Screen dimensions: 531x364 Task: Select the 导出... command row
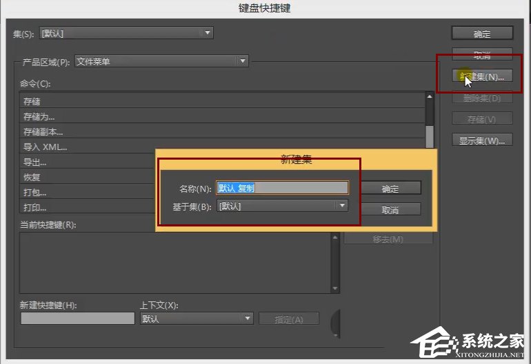point(88,162)
